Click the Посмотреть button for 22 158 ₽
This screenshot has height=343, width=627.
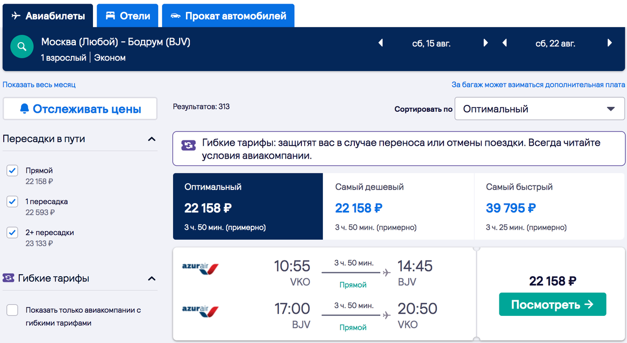(x=552, y=304)
